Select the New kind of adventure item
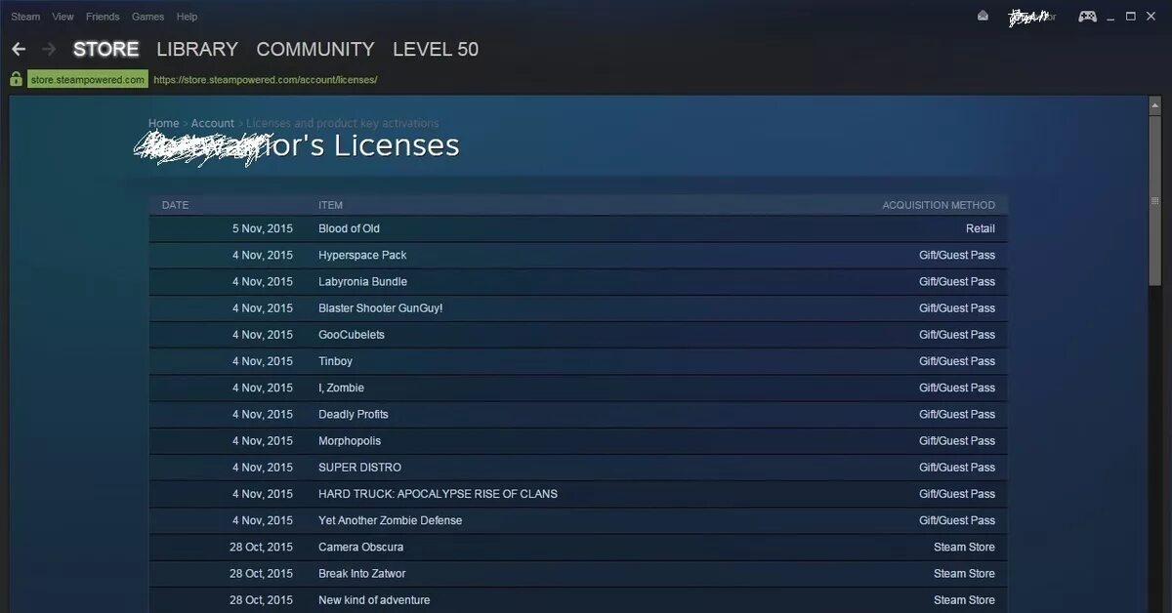This screenshot has width=1172, height=613. (x=374, y=599)
